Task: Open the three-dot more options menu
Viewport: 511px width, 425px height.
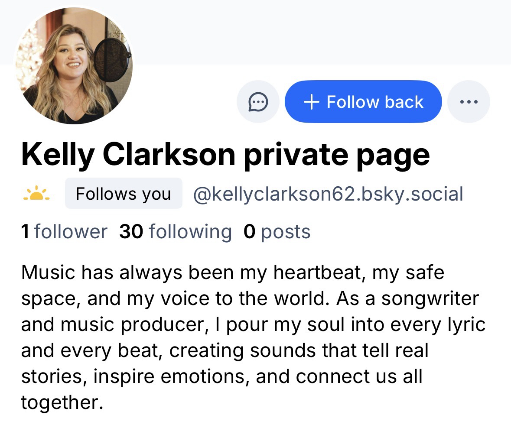Action: click(469, 102)
